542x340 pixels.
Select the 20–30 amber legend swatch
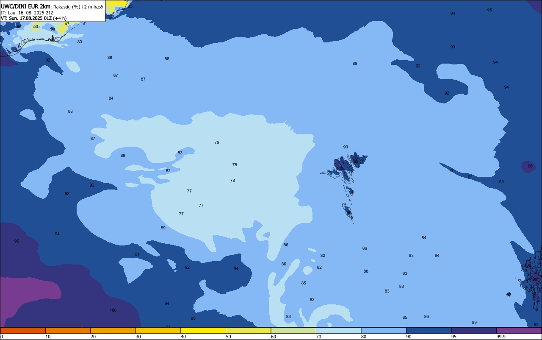tap(113, 330)
